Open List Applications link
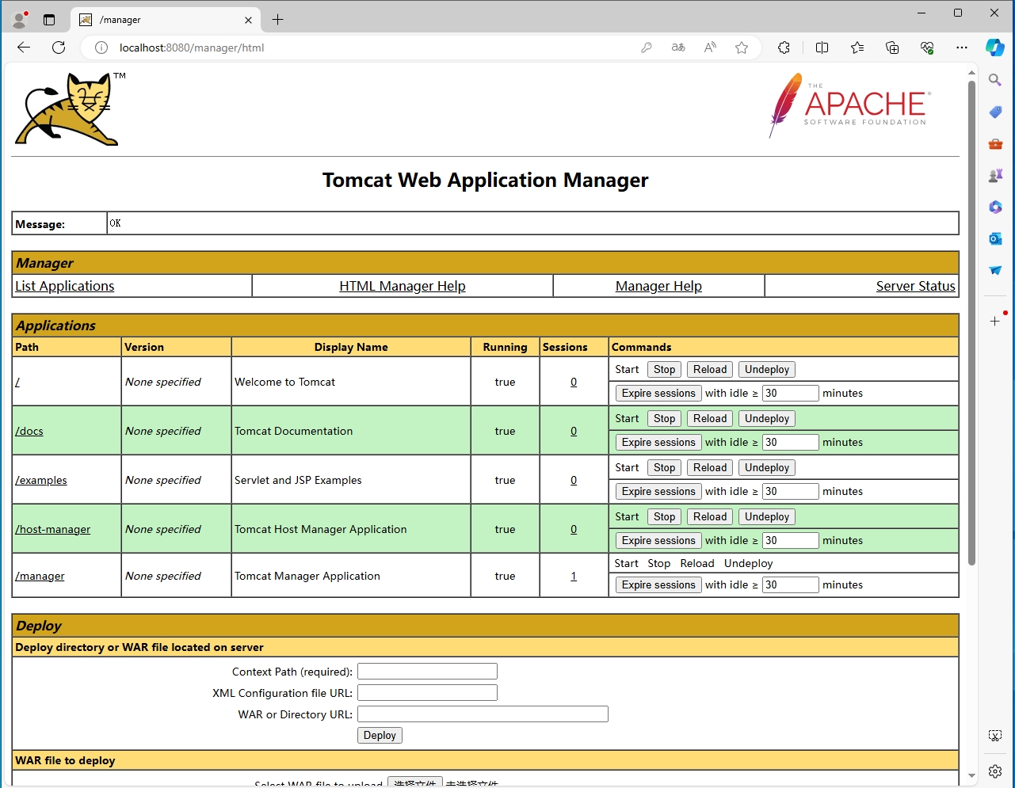Image resolution: width=1015 pixels, height=788 pixels. (x=65, y=286)
